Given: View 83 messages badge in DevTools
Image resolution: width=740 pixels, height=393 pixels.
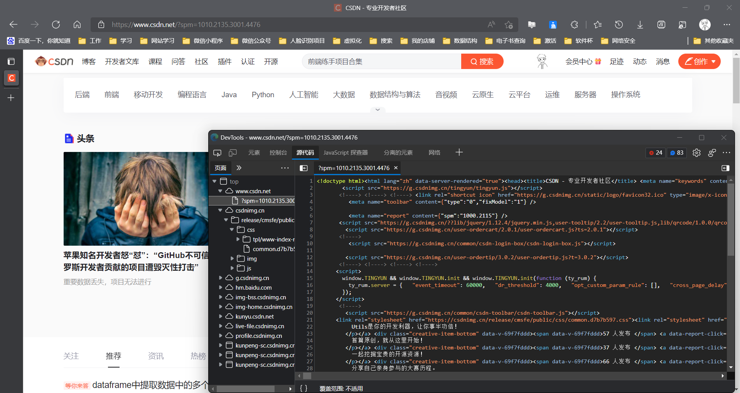Looking at the screenshot, I should (677, 153).
